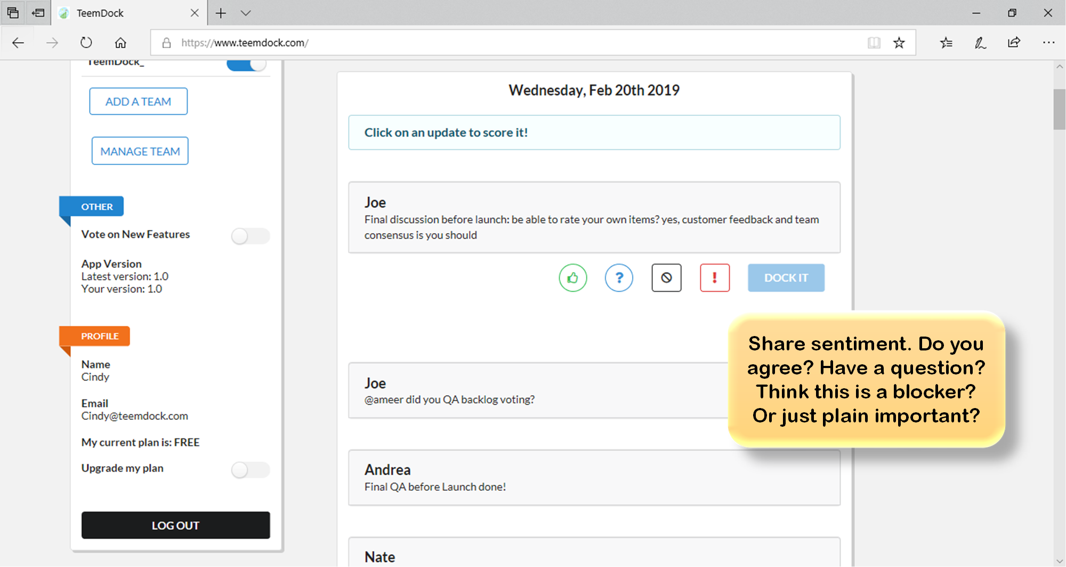
Task: Click the padlock site info icon
Action: 166,43
